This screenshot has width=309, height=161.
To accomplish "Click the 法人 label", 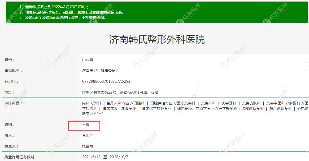I will click(10, 135).
